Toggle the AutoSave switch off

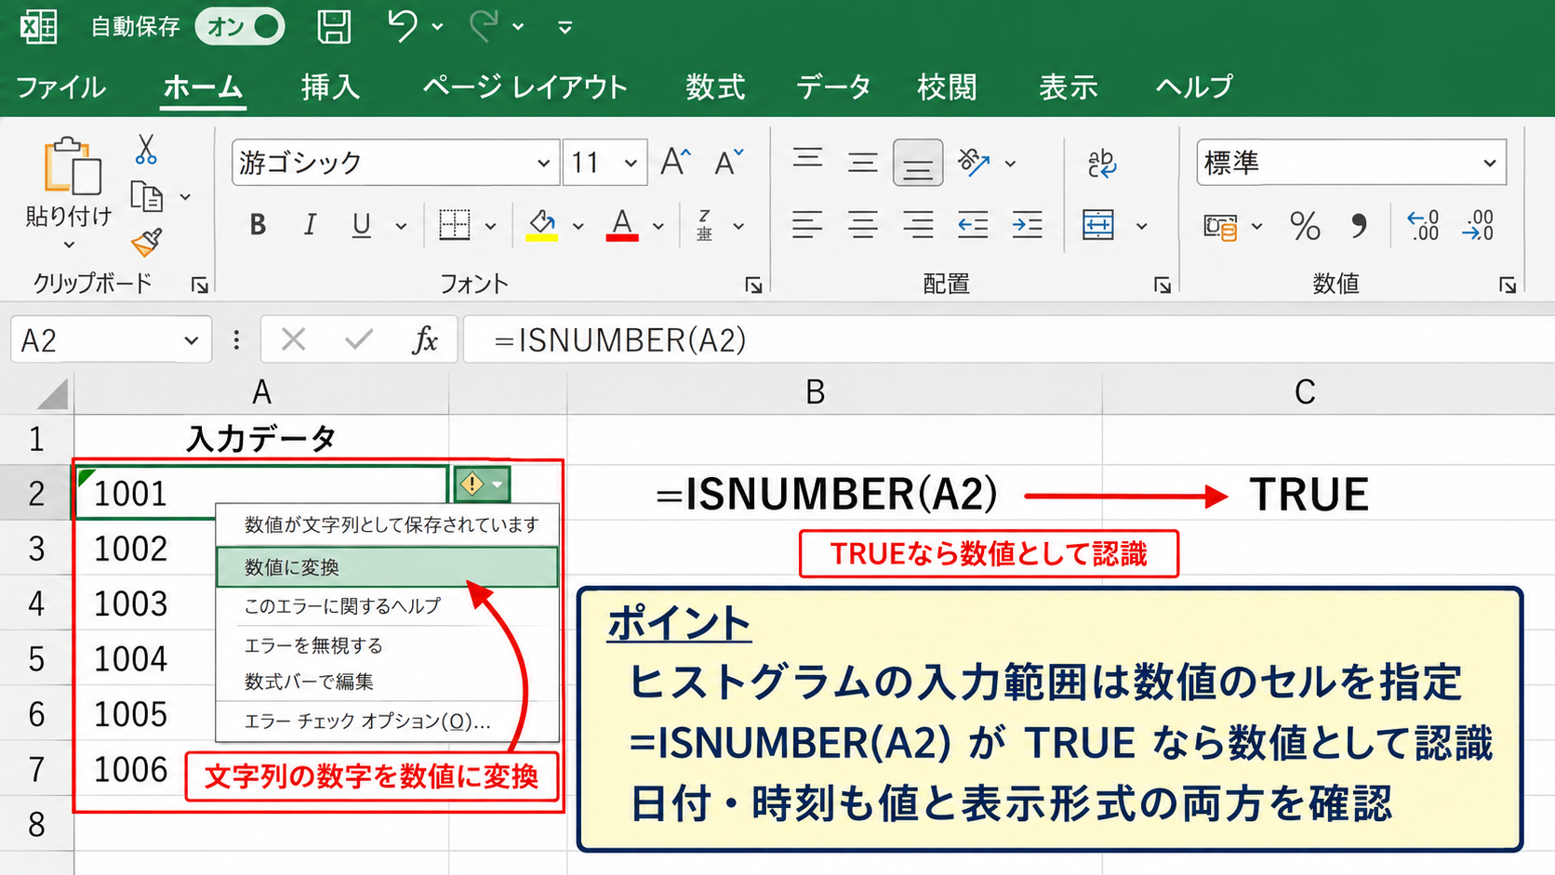coord(240,26)
